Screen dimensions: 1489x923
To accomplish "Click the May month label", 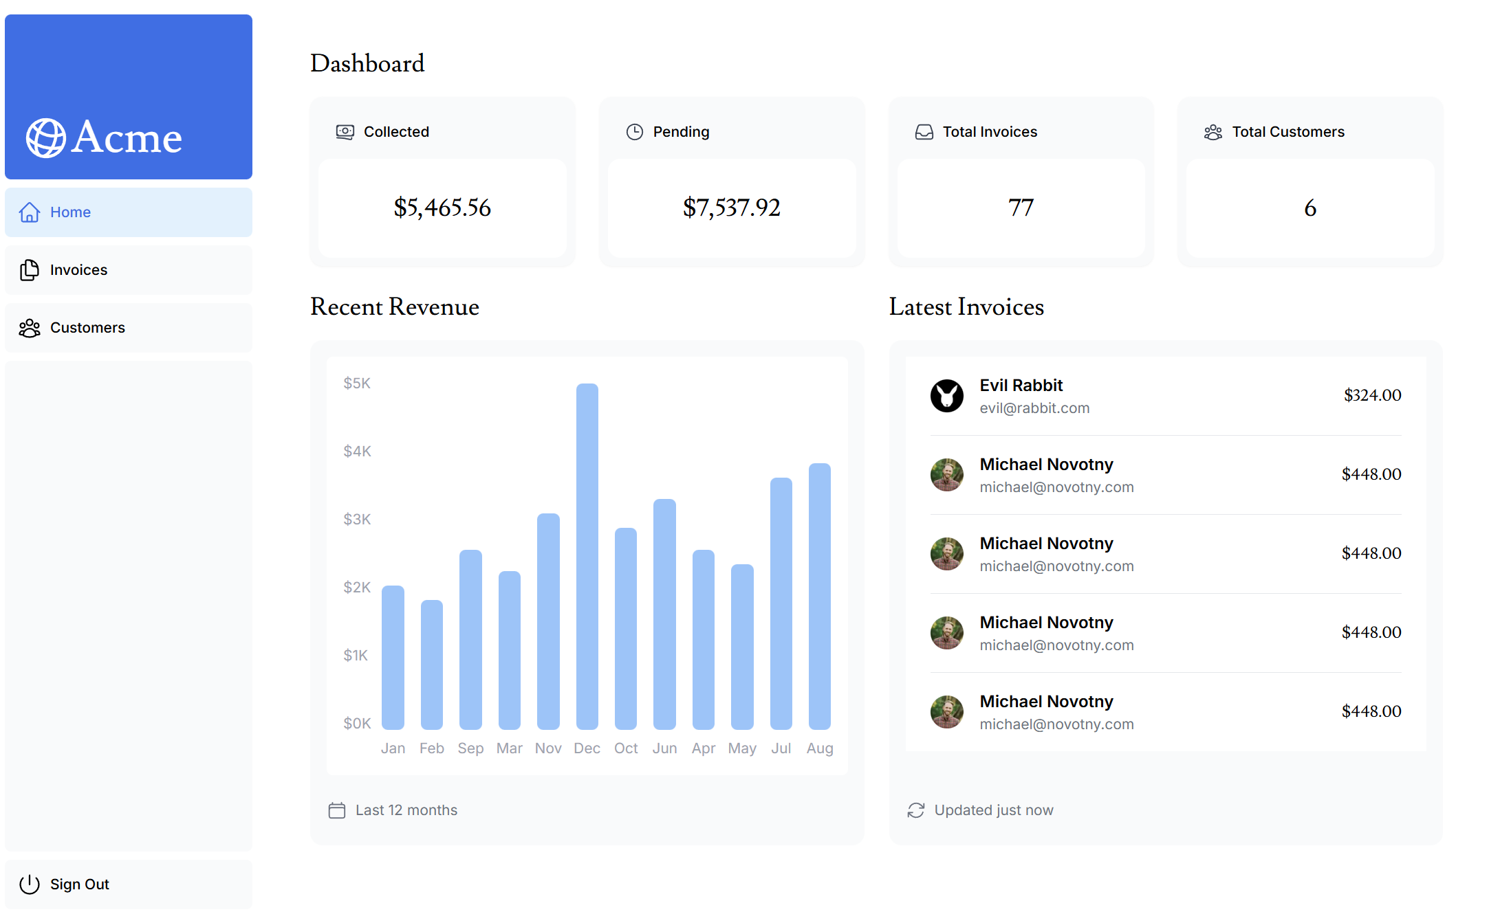I will [742, 748].
